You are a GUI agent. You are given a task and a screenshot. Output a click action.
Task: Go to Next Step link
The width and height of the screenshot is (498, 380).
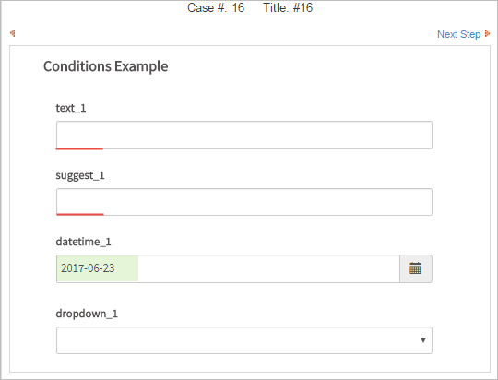click(x=458, y=34)
